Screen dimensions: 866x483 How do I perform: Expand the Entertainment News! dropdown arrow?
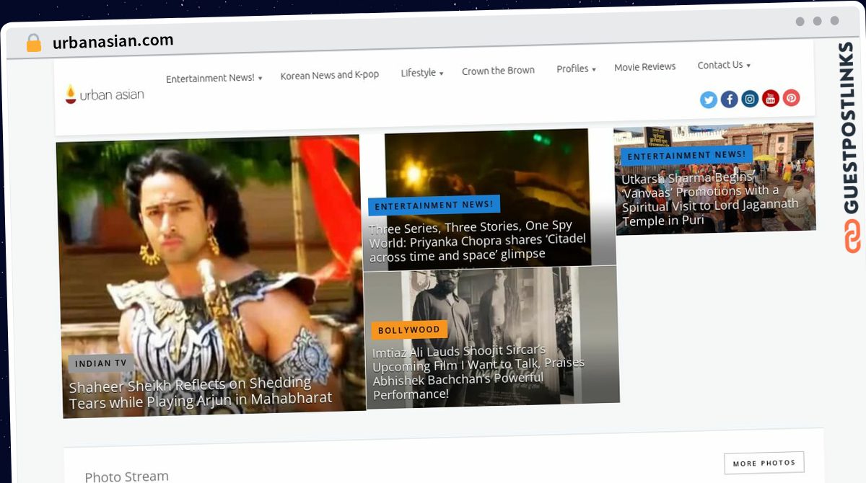(260, 78)
